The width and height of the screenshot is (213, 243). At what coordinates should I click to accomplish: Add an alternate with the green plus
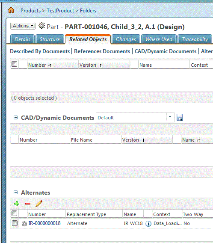coord(17,204)
